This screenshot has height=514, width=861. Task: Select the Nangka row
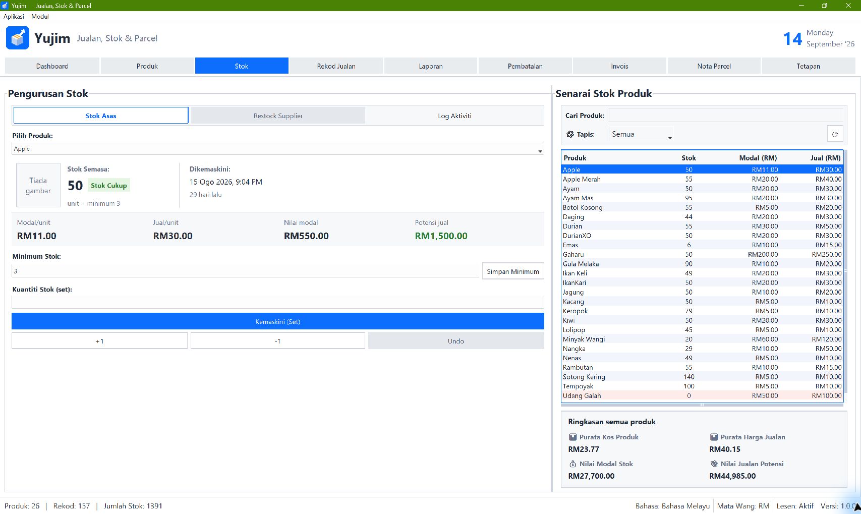702,349
